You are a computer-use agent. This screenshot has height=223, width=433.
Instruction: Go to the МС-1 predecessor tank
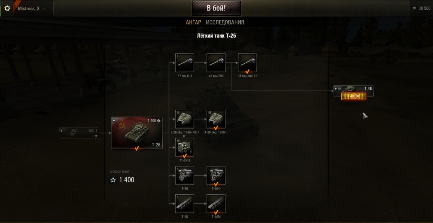point(79,133)
